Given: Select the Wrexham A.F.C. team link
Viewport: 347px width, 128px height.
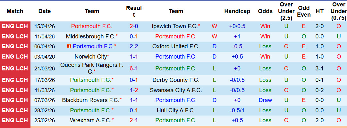Looking at the screenshot, I should [x=90, y=121].
